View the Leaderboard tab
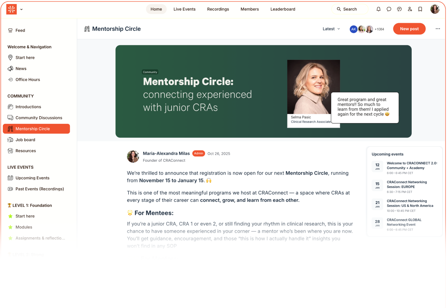 (x=283, y=9)
